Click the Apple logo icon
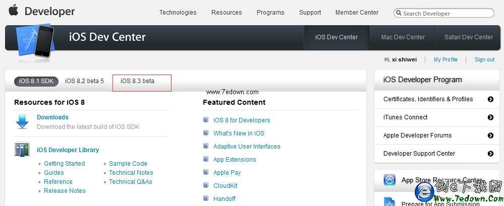 (x=14, y=11)
